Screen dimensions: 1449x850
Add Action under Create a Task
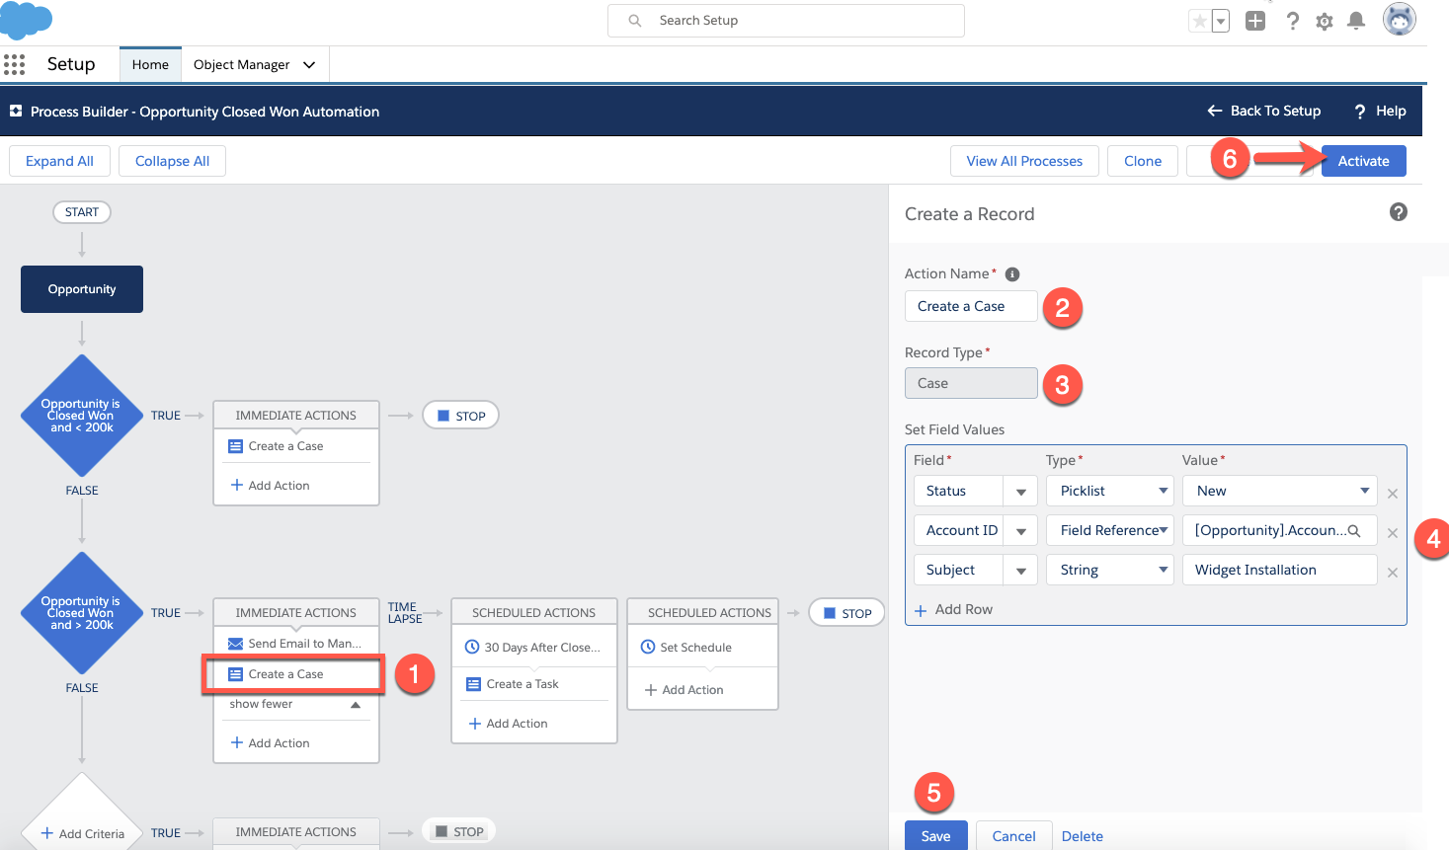pos(508,723)
